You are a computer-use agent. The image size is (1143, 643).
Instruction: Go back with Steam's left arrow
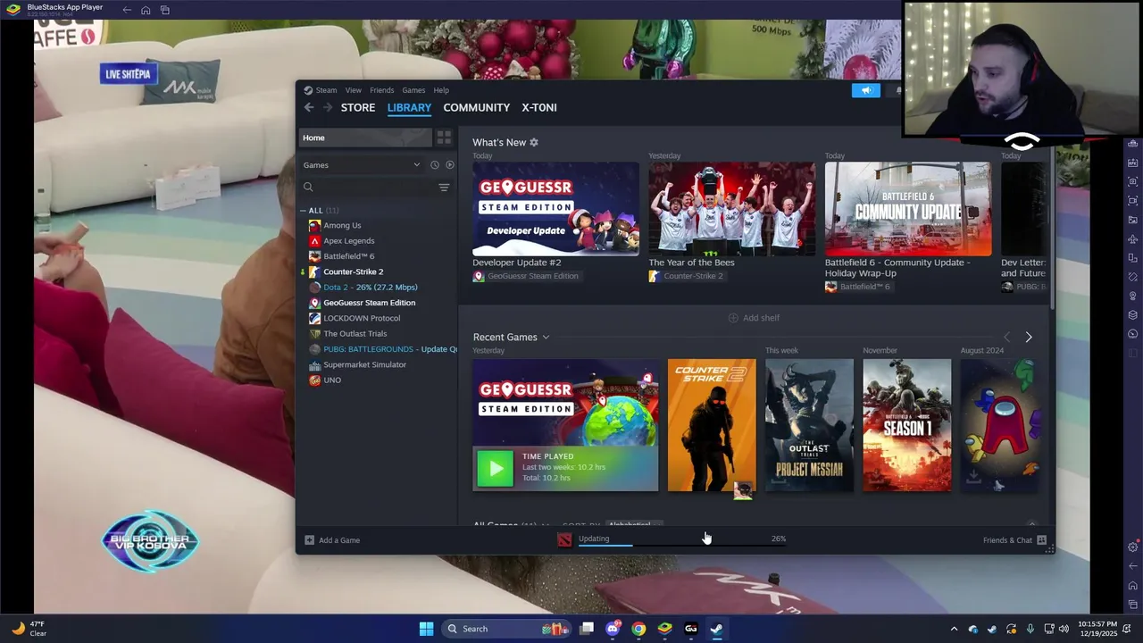point(309,107)
